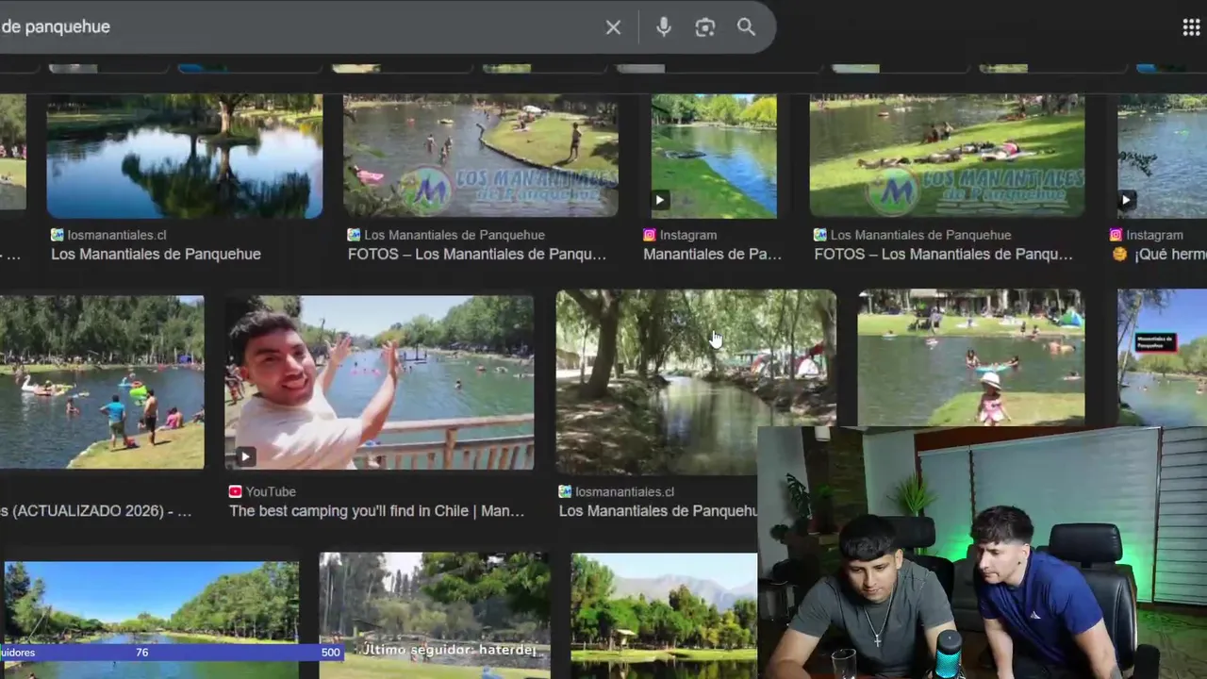Open the '(ACTUALIZADO 2026)' result title
Viewport: 1207px width, 679px height.
click(96, 510)
